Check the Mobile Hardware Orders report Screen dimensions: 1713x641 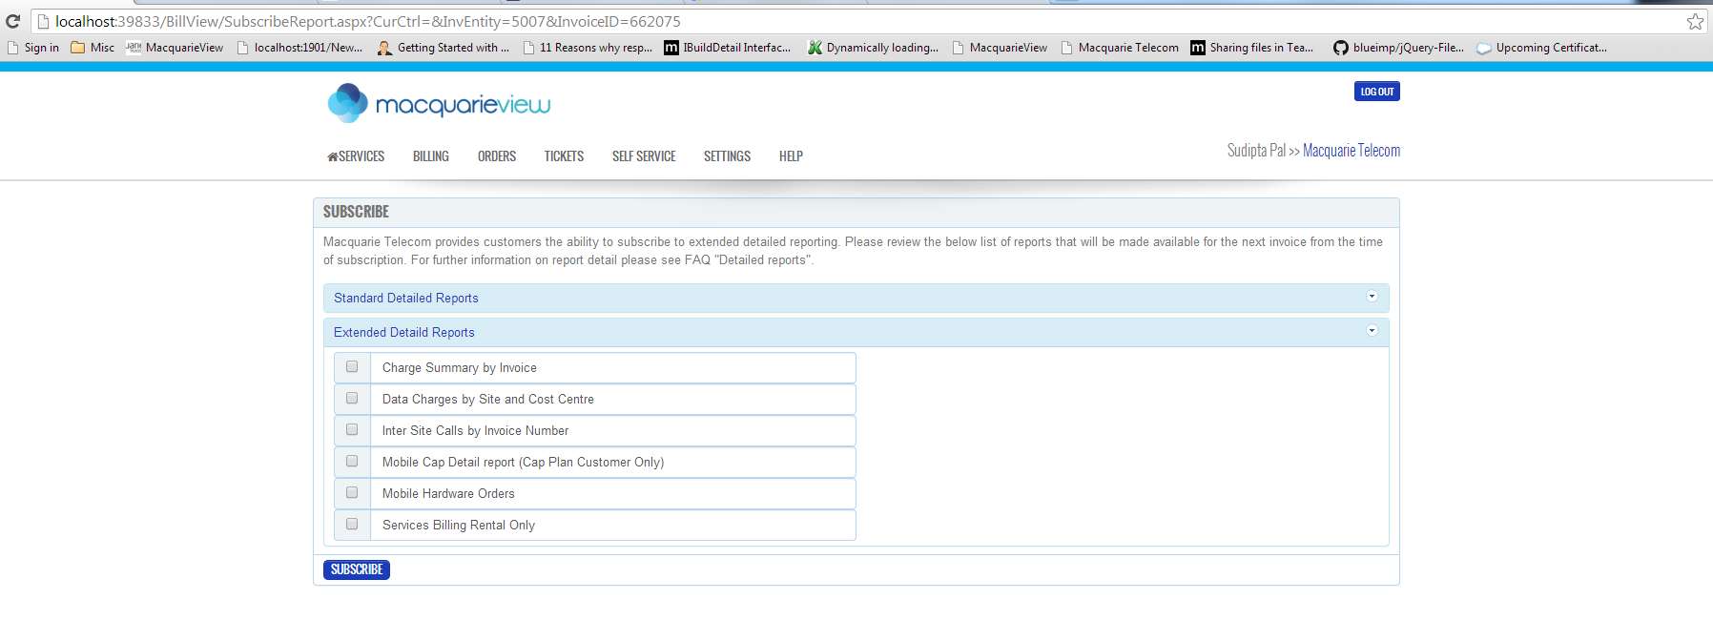tap(352, 493)
